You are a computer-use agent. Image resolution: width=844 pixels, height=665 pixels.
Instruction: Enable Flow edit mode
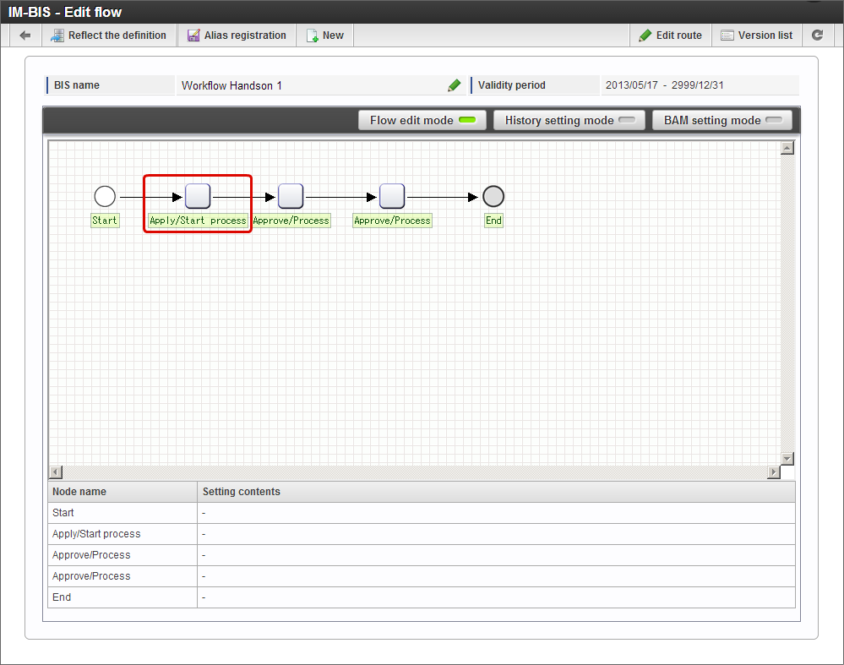[422, 120]
